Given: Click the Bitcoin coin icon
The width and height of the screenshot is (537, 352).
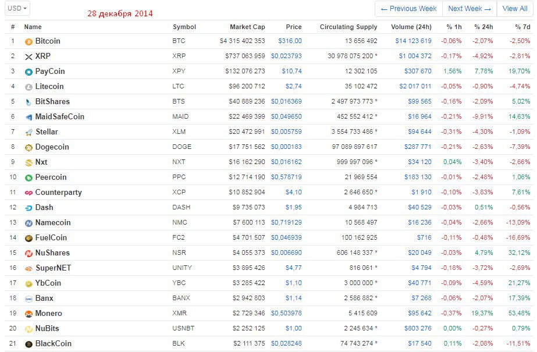Looking at the screenshot, I should click(29, 42).
